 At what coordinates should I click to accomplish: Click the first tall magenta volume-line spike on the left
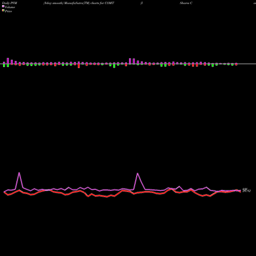point(19,173)
